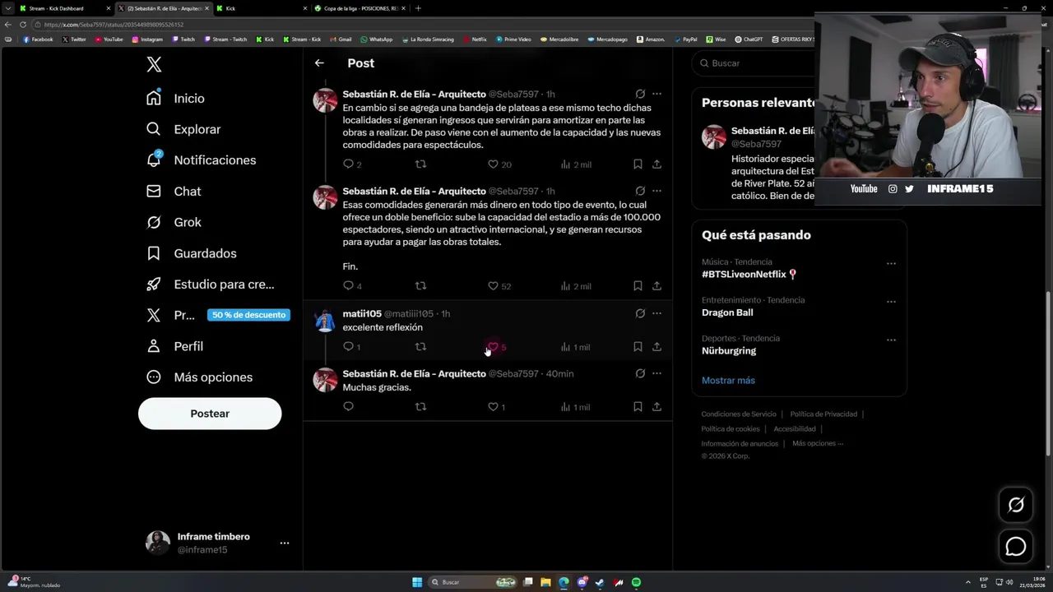Open options for the #BTSLiveonNetflix trend
This screenshot has height=592, width=1053.
(x=891, y=264)
